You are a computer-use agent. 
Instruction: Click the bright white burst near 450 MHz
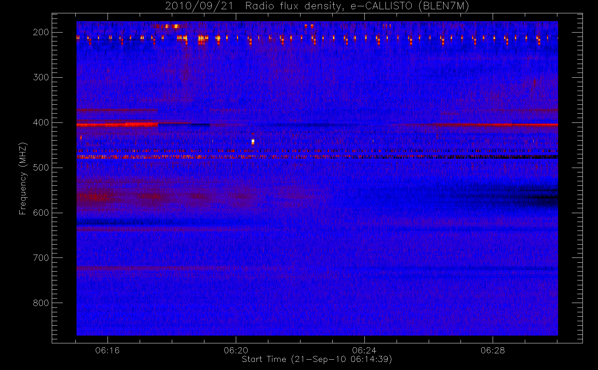pyautogui.click(x=253, y=141)
